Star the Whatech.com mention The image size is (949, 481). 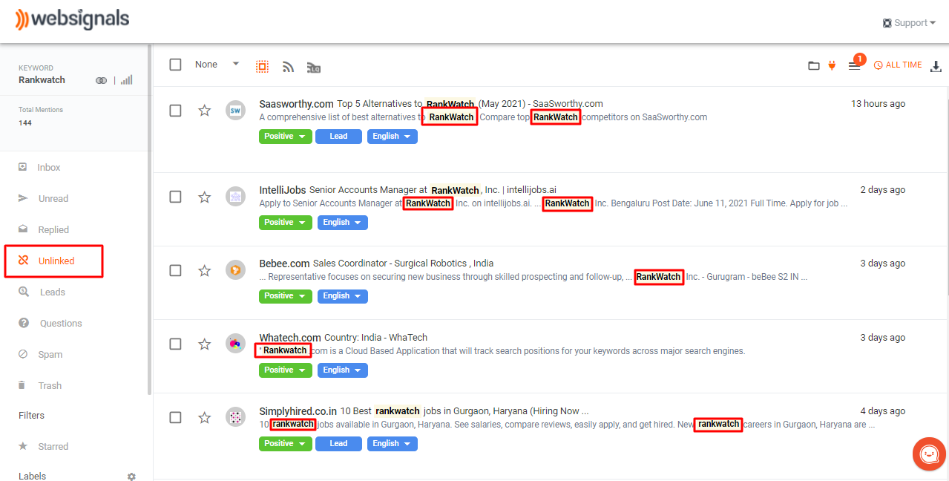[205, 344]
